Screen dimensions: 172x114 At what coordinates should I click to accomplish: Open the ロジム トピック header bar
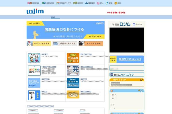point(127,80)
